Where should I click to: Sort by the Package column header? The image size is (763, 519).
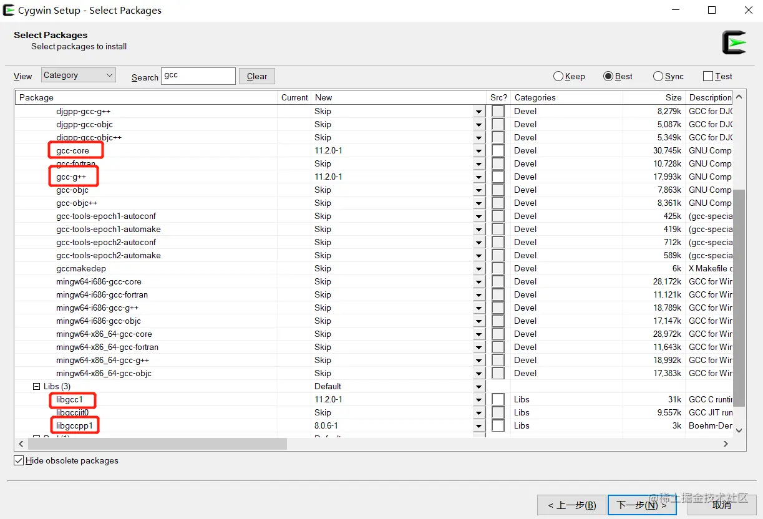pos(147,97)
